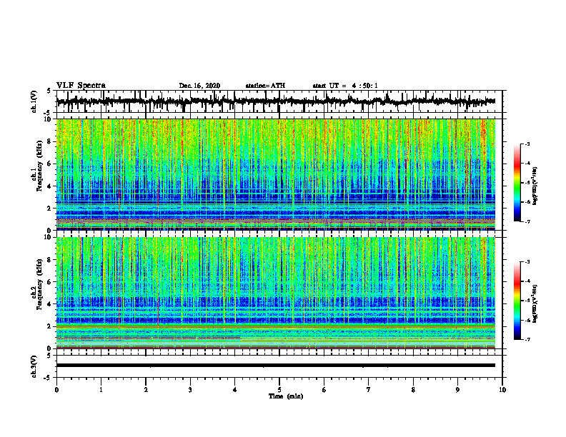Image resolution: width=566 pixels, height=437 pixels.
Task: Click the '2' kHz tick of ch.1 spectrogram
Action: tap(50, 209)
